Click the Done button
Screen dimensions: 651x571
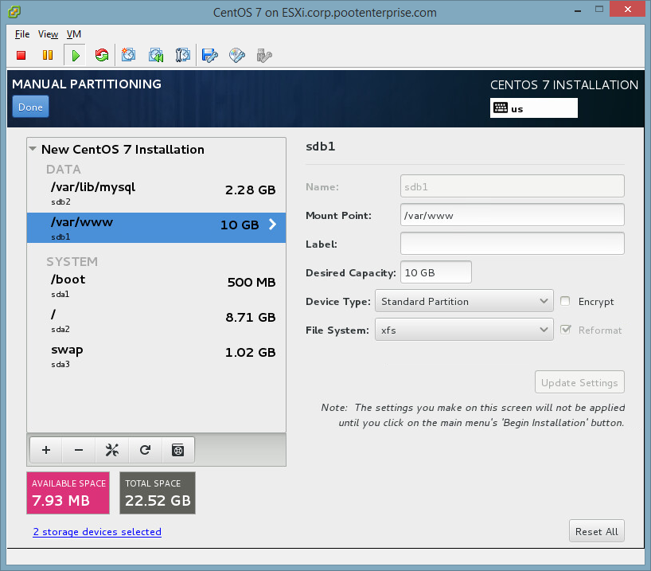pos(30,107)
